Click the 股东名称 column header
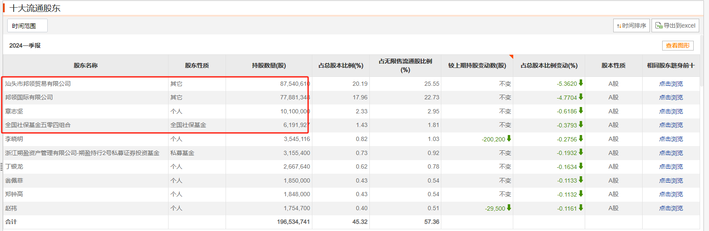The width and height of the screenshot is (709, 231). point(86,65)
